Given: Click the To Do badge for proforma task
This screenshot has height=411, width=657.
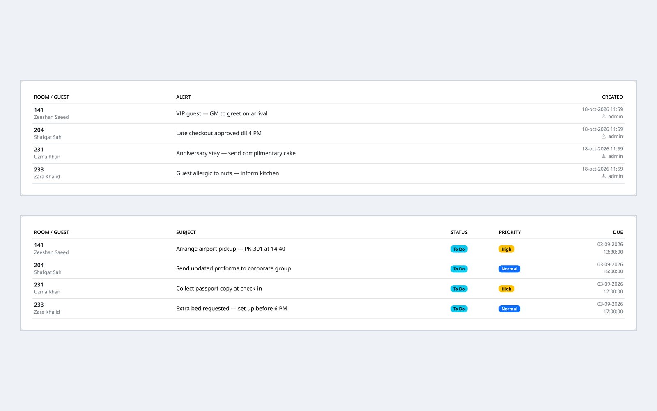Looking at the screenshot, I should (459, 269).
